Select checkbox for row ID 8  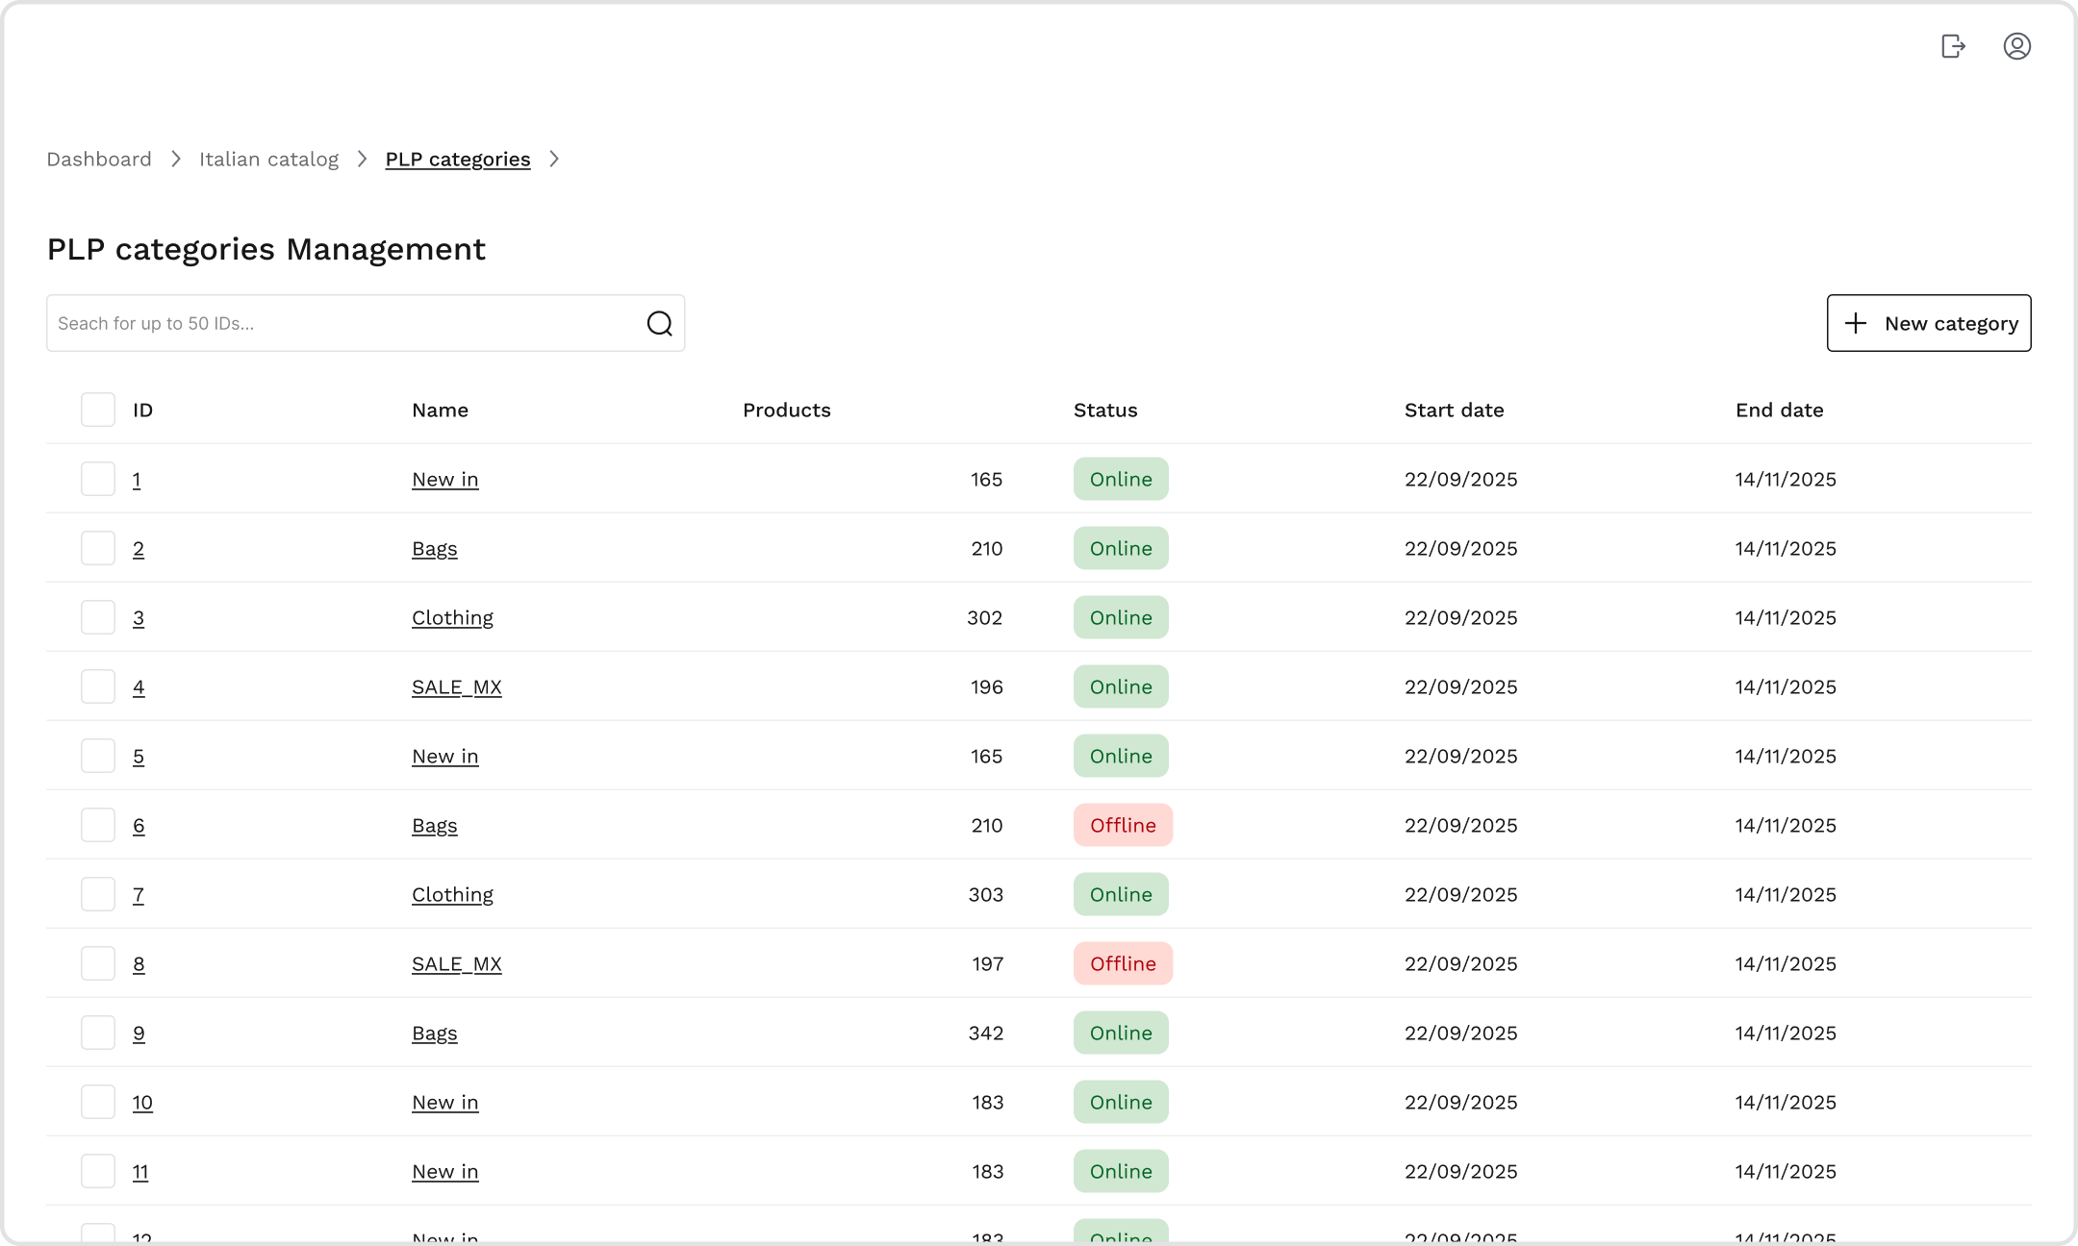click(98, 963)
